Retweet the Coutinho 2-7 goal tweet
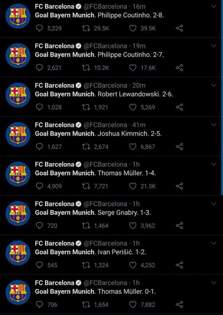The width and height of the screenshot is (223, 315). tap(86, 68)
